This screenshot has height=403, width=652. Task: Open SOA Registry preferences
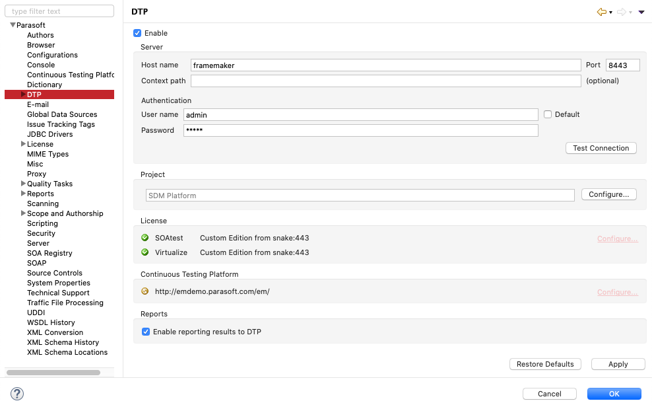[x=49, y=253]
